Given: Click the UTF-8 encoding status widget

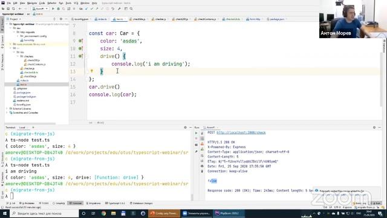Looking at the screenshot, I should pyautogui.click(x=337, y=207).
